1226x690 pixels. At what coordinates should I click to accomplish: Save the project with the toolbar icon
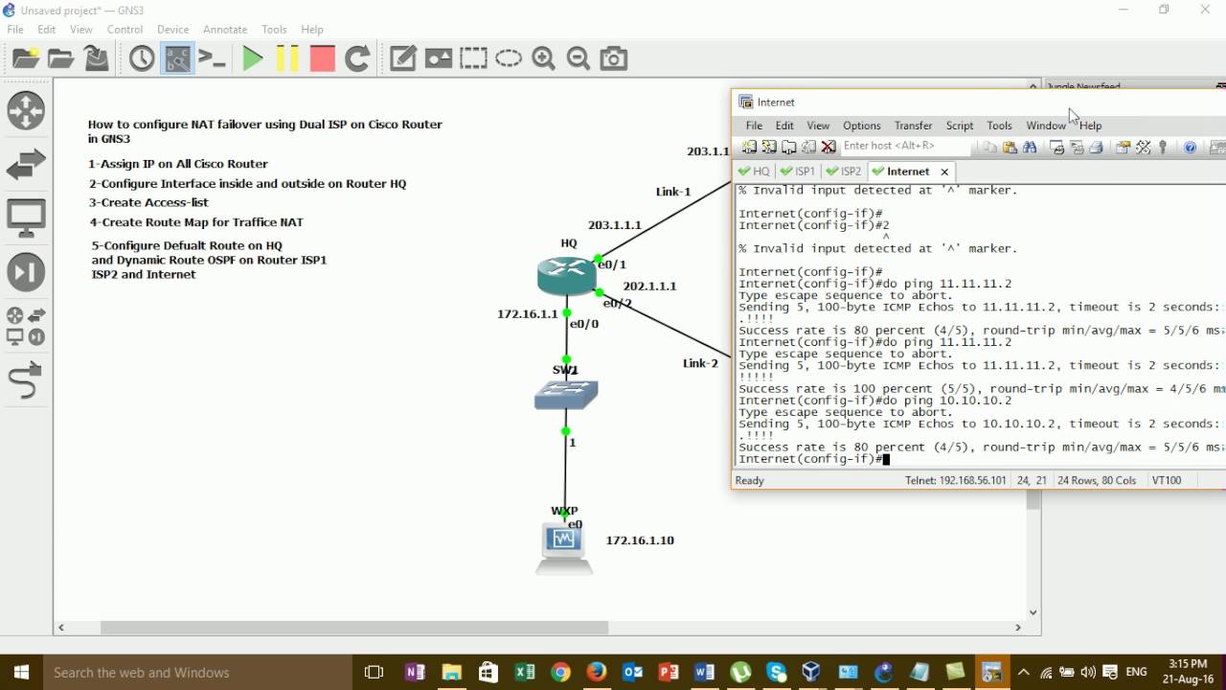(x=97, y=58)
